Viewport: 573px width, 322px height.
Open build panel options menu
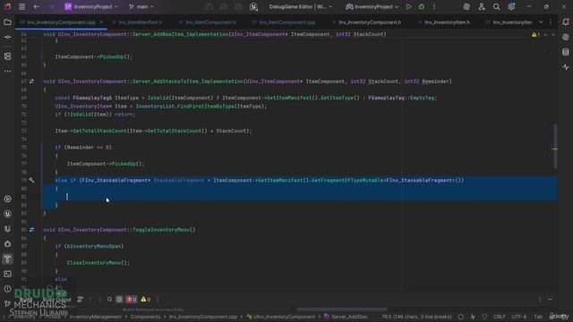coord(540,300)
